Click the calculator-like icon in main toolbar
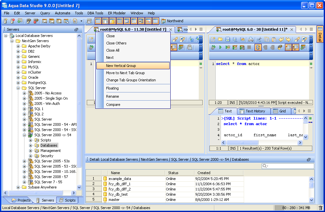Image resolution: width=325 pixels, height=212 pixels. coord(89,21)
